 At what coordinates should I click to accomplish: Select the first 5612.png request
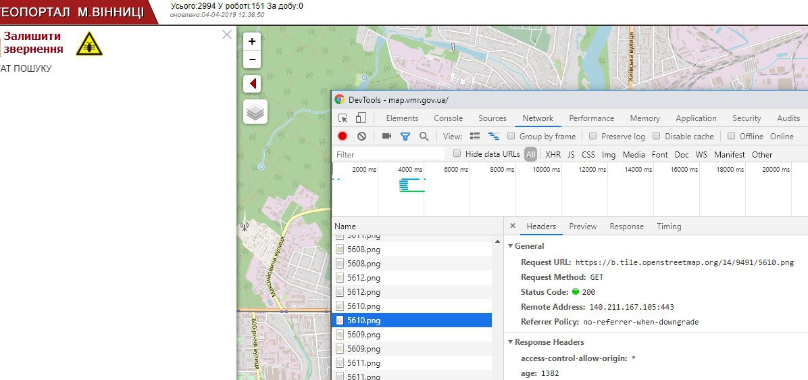(x=411, y=278)
